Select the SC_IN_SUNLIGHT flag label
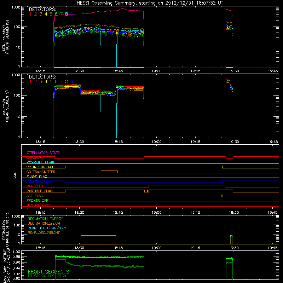This screenshot has width=283, height=283. 41,167
